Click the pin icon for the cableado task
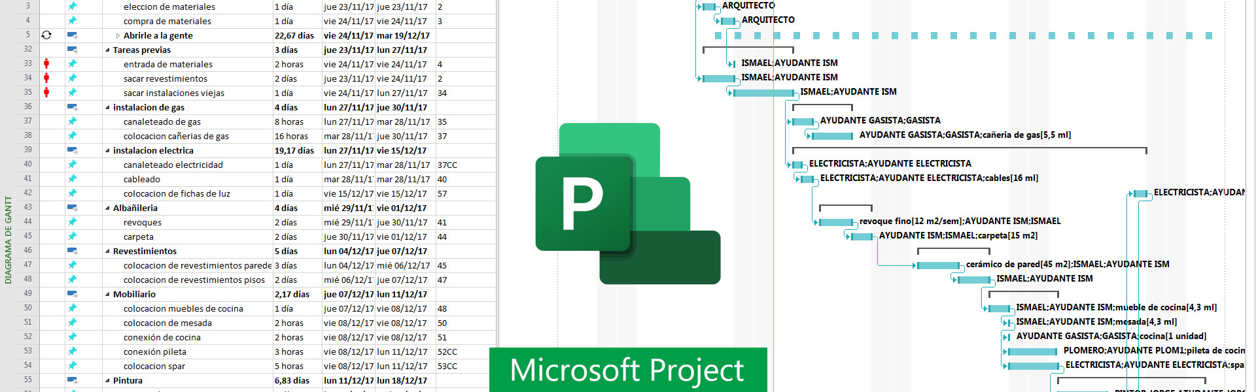Image resolution: width=1256 pixels, height=392 pixels. click(x=73, y=179)
